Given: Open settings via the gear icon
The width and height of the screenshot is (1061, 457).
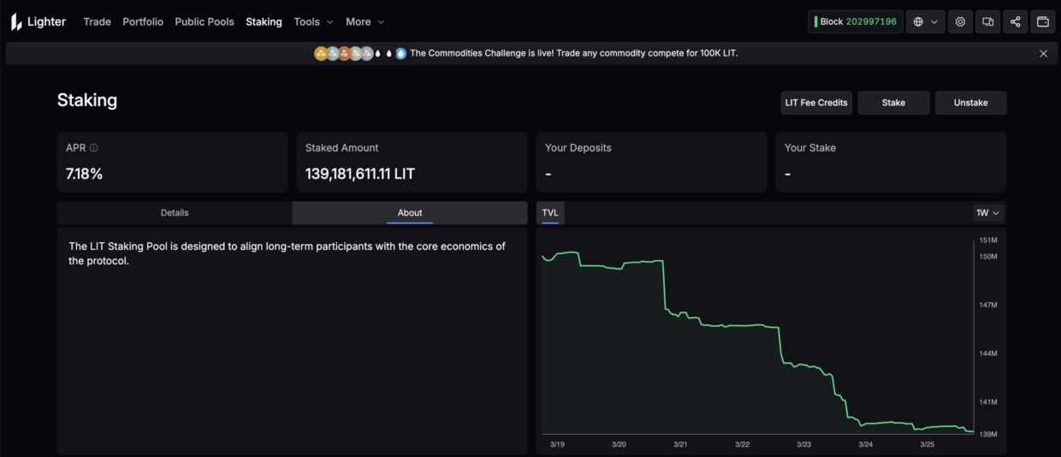Looking at the screenshot, I should tap(960, 22).
